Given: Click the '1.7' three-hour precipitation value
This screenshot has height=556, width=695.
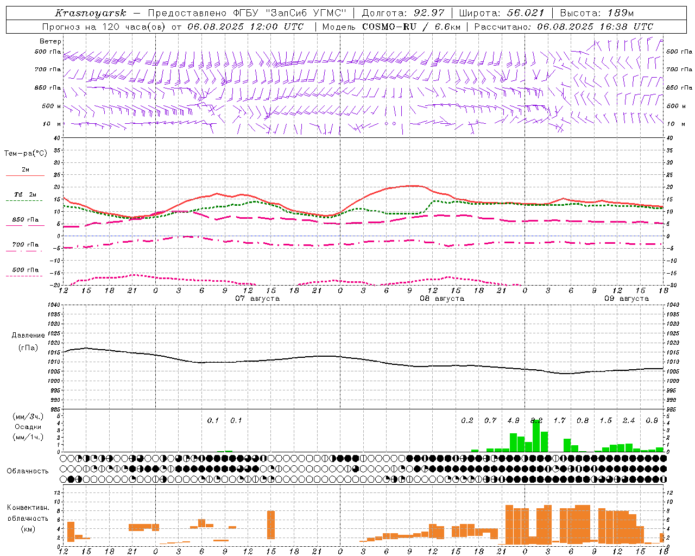Looking at the screenshot, I should click(559, 420).
